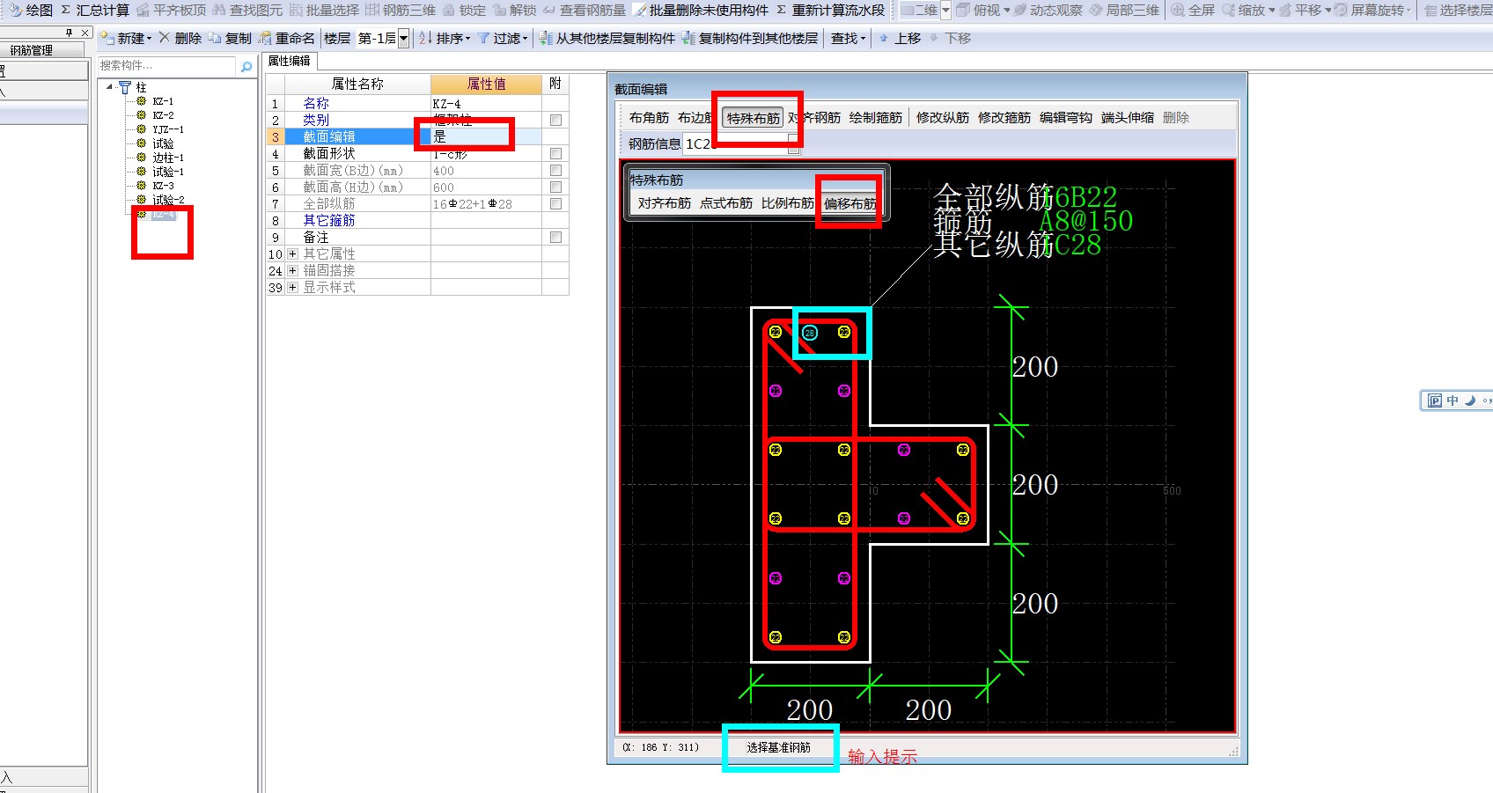
Task: Click 端头伸缩 button
Action: 1128,118
